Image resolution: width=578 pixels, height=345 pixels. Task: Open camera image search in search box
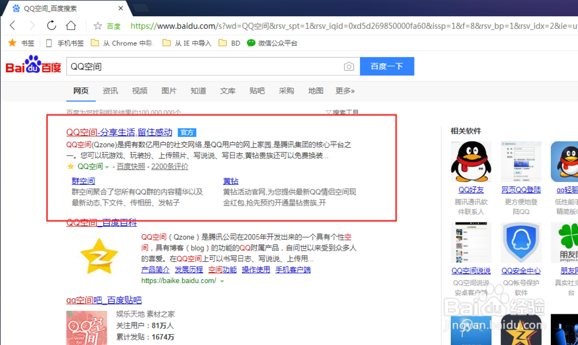point(349,66)
